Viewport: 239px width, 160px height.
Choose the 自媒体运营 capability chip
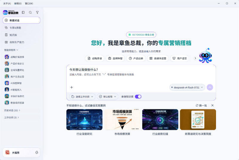pyautogui.click(x=158, y=58)
